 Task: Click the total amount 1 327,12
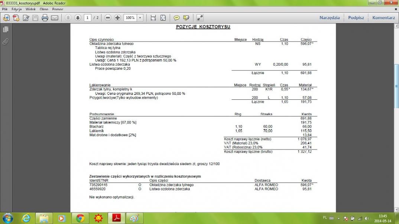(x=305, y=152)
